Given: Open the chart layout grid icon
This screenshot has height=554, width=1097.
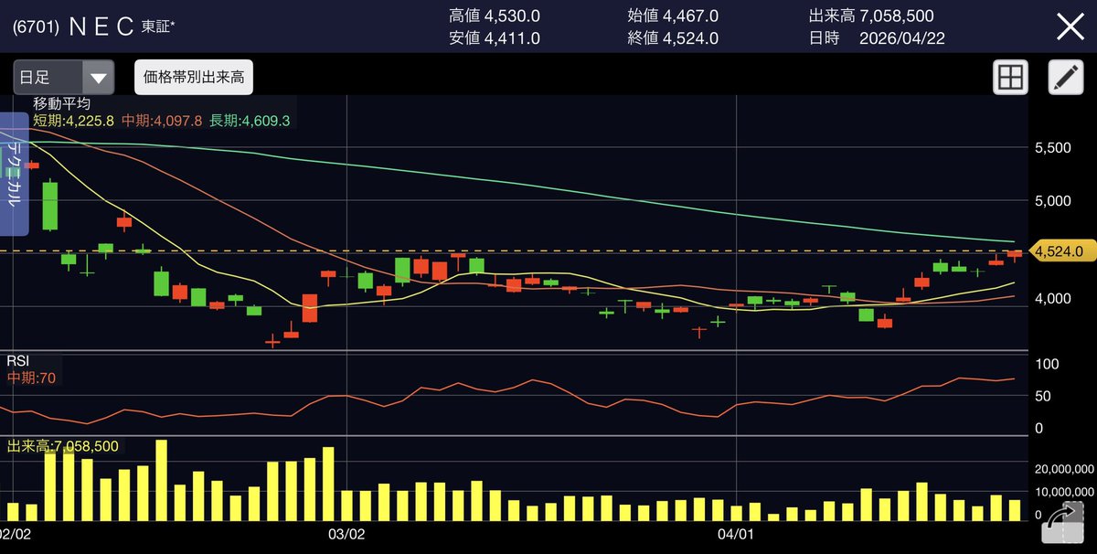Looking at the screenshot, I should coord(1011,78).
